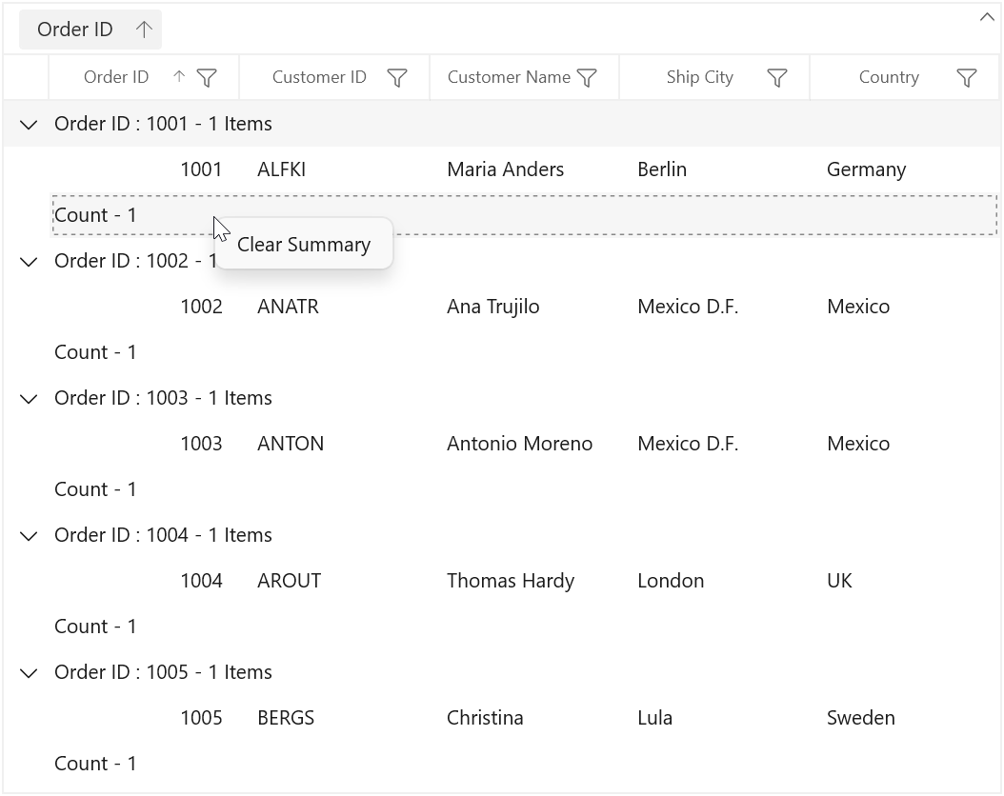The width and height of the screenshot is (1004, 796).
Task: Open the Country column filter
Action: (x=966, y=77)
